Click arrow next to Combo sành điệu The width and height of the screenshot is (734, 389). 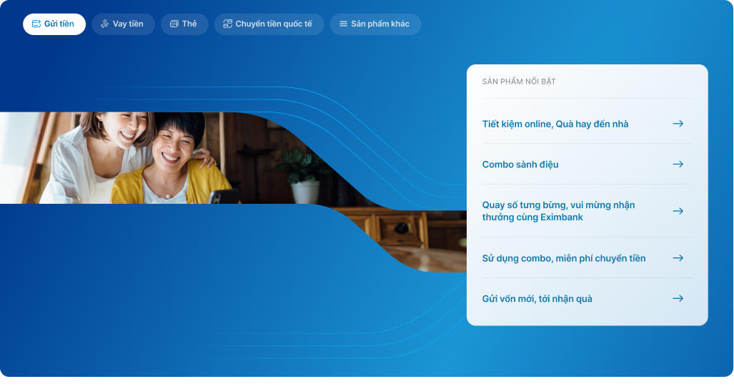[x=678, y=164]
